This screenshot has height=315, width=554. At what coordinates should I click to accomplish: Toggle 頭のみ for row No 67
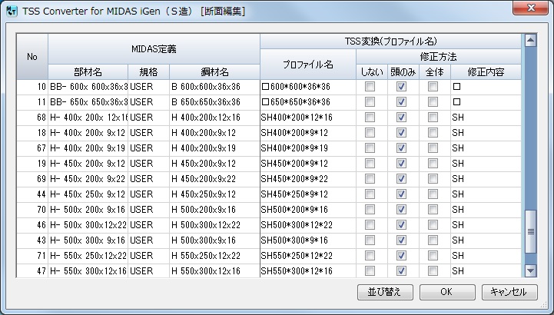pyautogui.click(x=401, y=148)
